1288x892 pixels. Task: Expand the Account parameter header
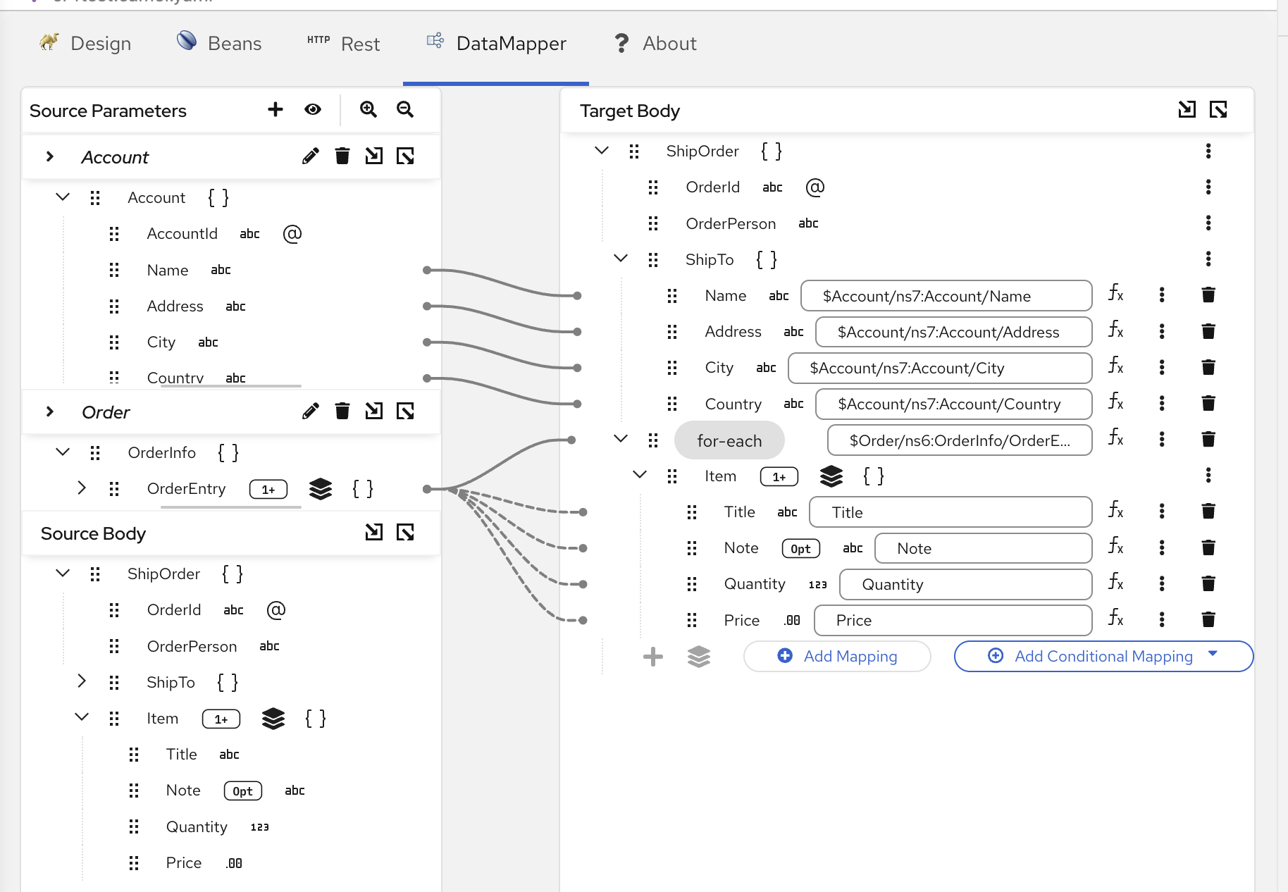pyautogui.click(x=49, y=156)
